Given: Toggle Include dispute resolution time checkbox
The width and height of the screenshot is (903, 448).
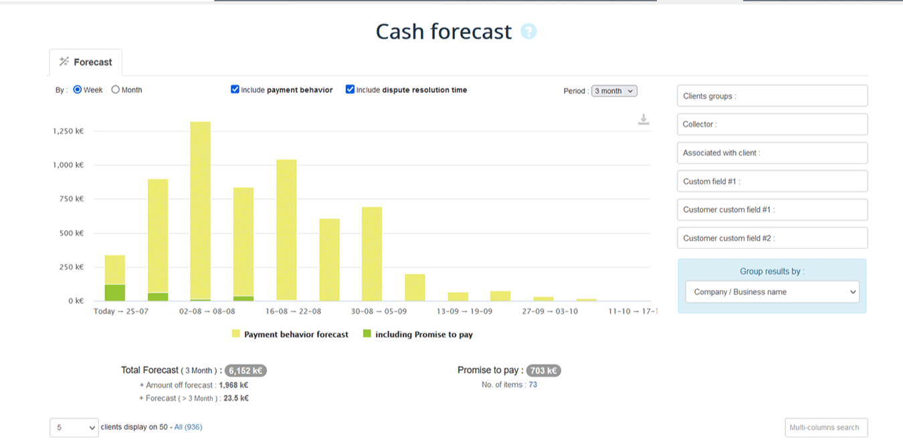Looking at the screenshot, I should 350,89.
